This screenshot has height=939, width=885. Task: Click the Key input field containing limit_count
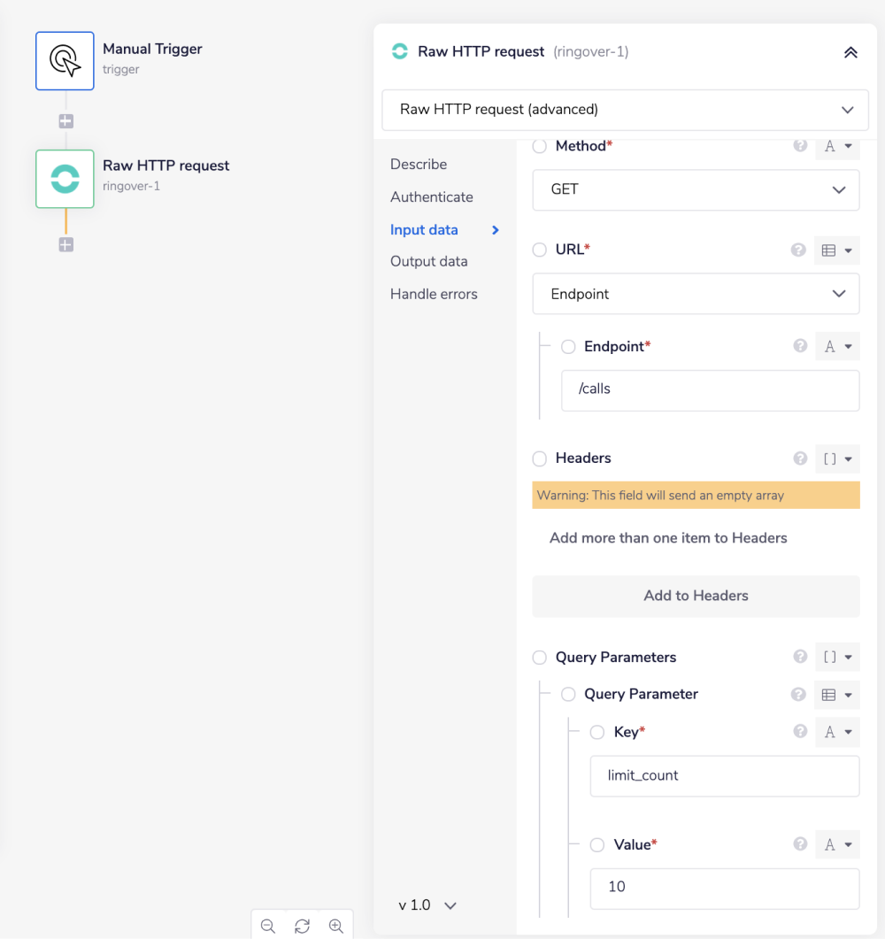point(724,776)
